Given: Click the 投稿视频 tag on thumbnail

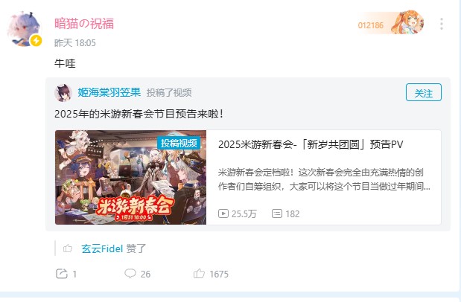Looking at the screenshot, I should click(179, 143).
